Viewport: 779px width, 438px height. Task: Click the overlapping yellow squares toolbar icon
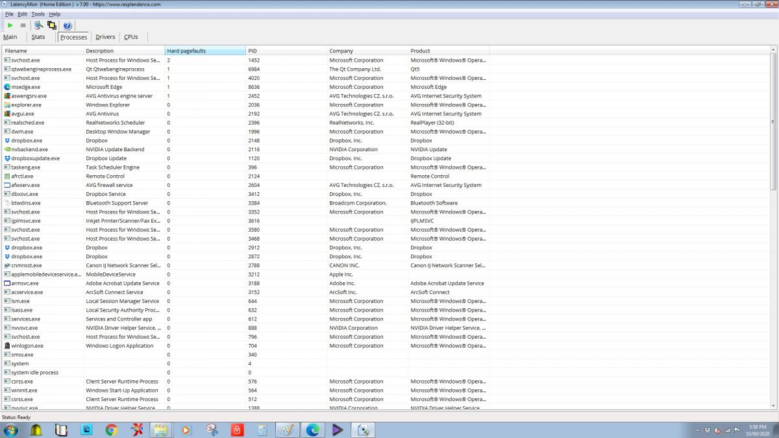(x=52, y=25)
